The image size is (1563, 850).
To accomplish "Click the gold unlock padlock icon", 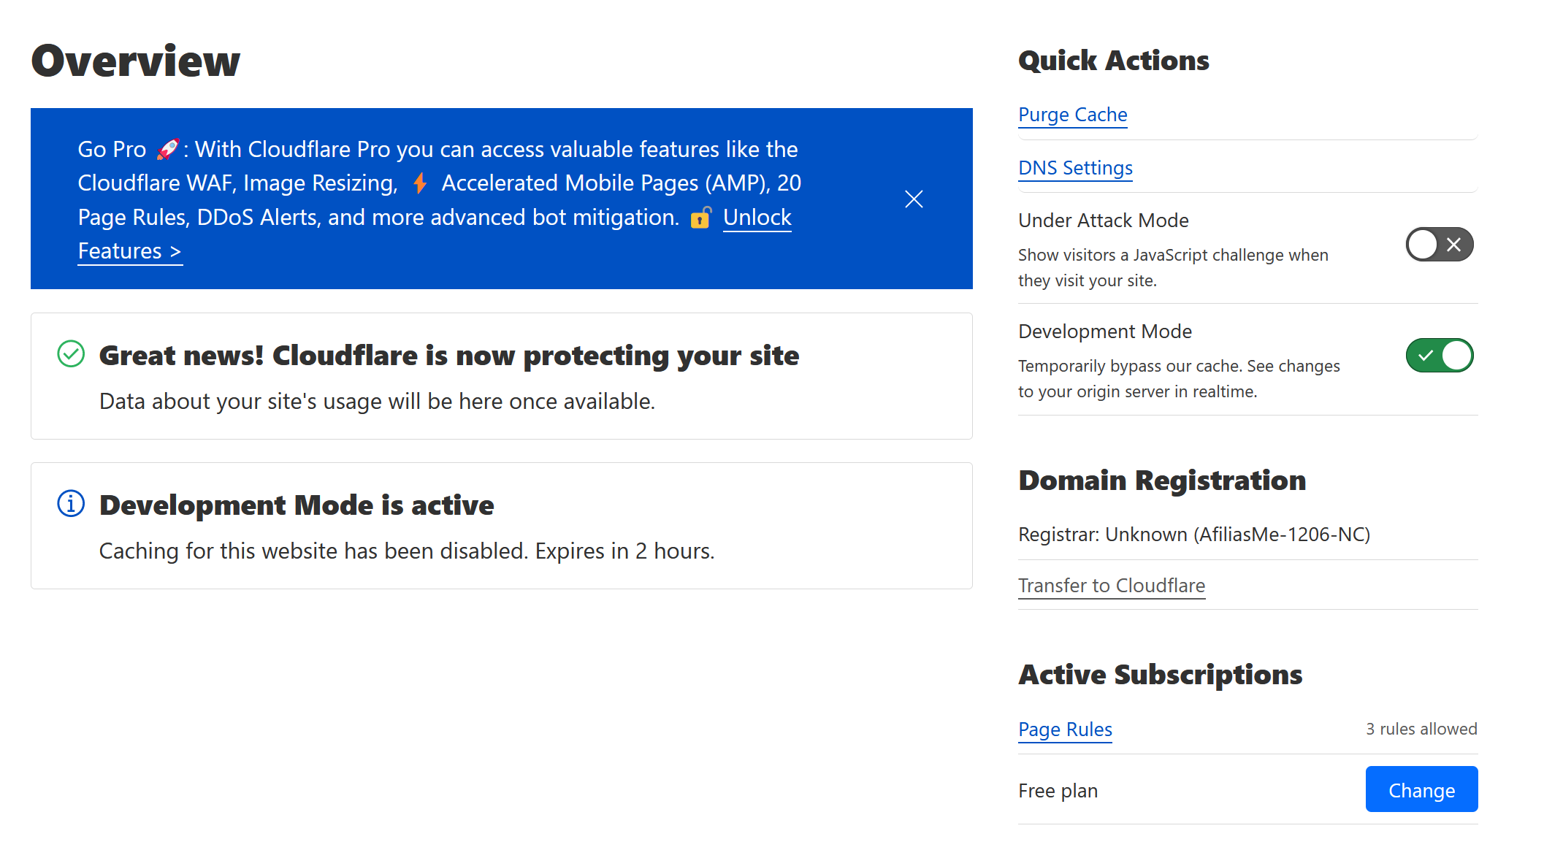I will [700, 218].
